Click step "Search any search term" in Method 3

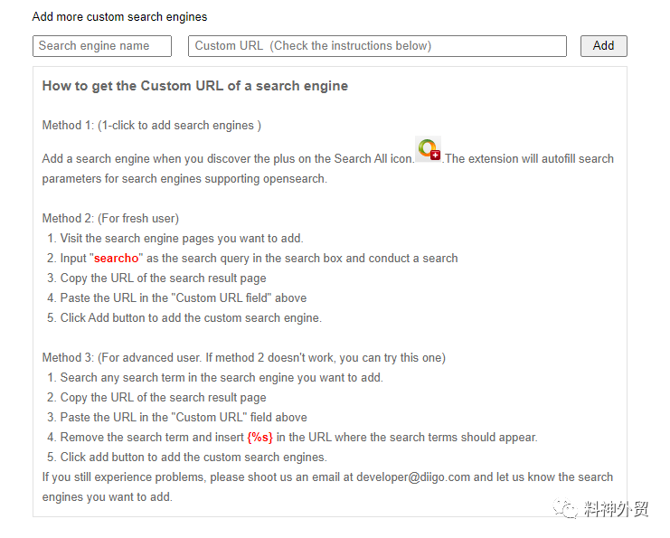coord(222,378)
